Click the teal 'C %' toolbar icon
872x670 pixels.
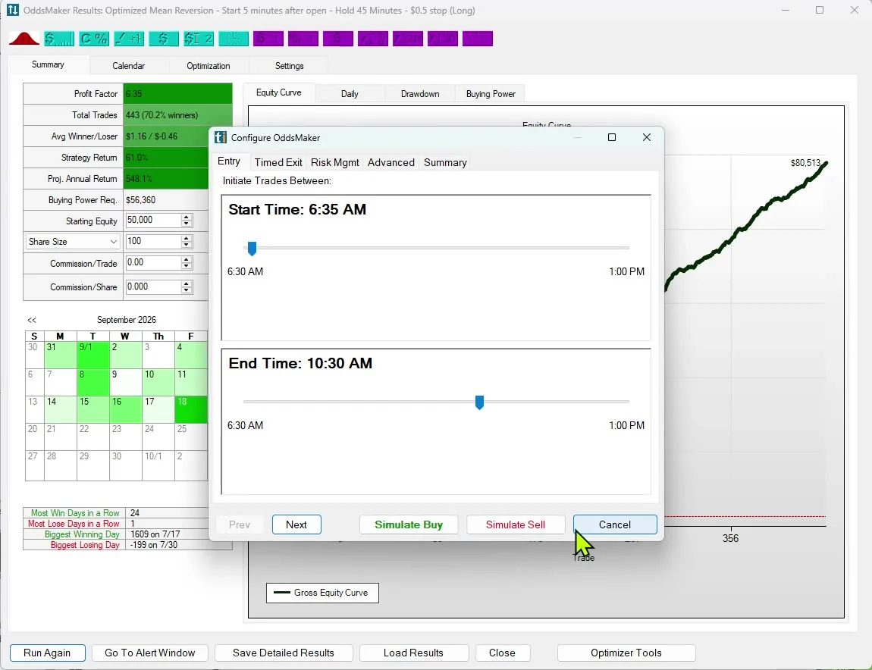coord(94,39)
